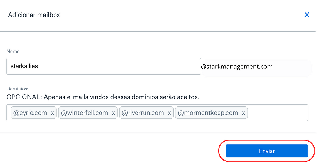The height and width of the screenshot is (165, 319).
Task: Click the Domínios: field label
Action: (18, 89)
